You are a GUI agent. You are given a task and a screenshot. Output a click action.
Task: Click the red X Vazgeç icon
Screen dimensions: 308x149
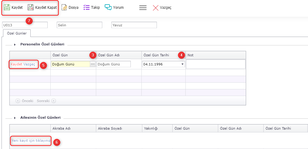tap(156, 8)
